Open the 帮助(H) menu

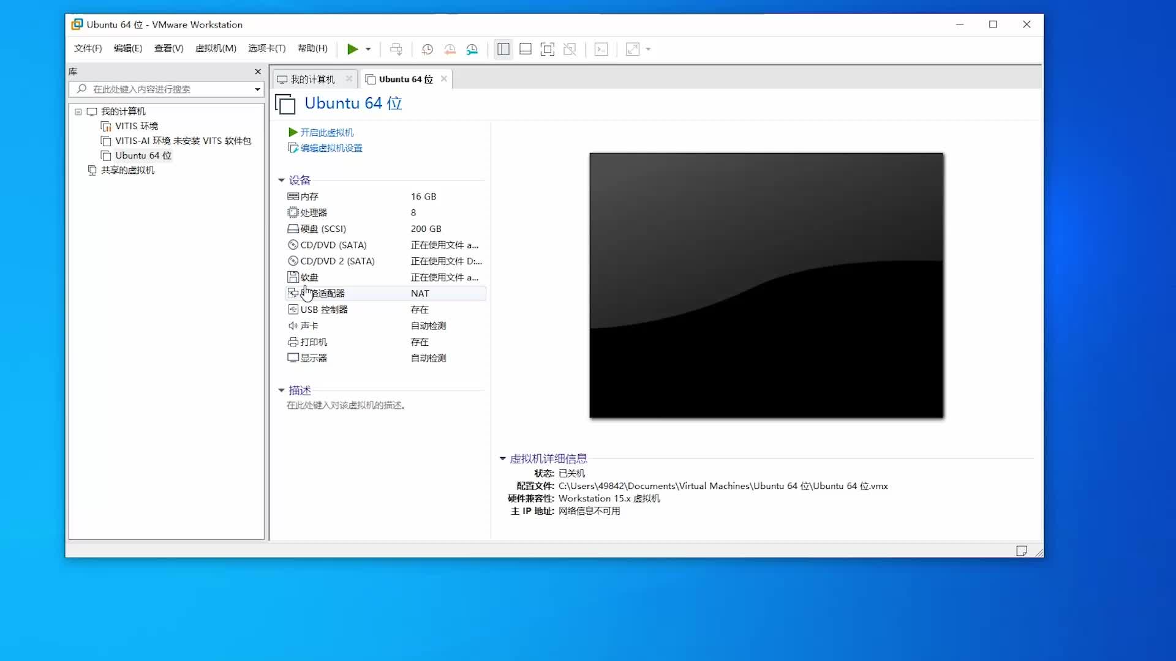312,48
